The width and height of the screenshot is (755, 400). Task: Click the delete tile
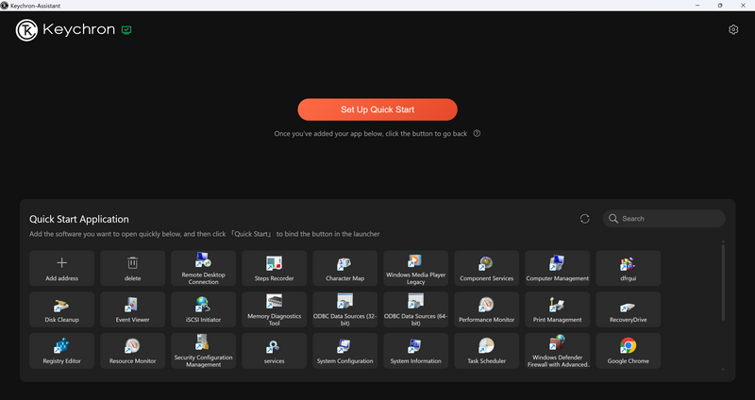tap(132, 268)
